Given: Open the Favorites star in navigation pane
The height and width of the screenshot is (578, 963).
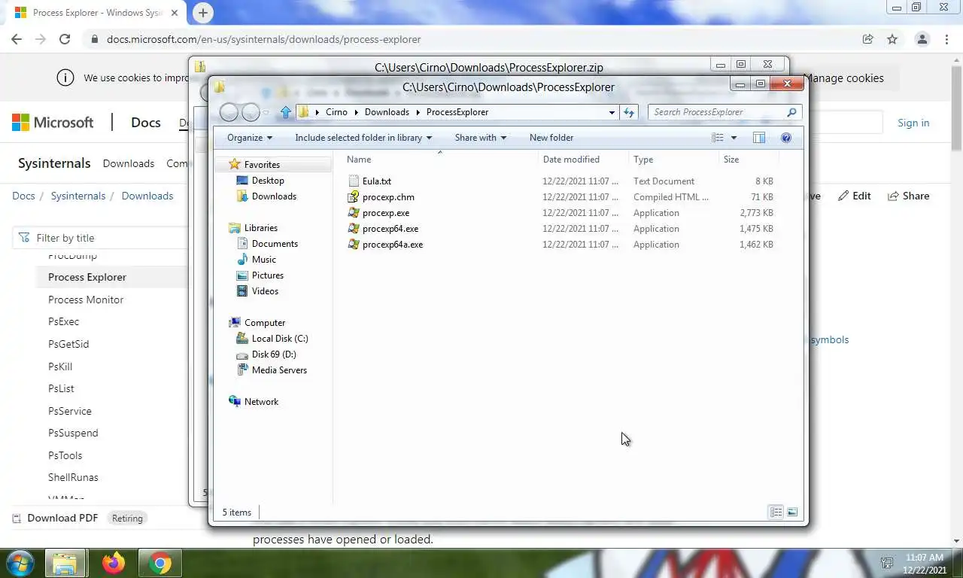Looking at the screenshot, I should point(235,164).
